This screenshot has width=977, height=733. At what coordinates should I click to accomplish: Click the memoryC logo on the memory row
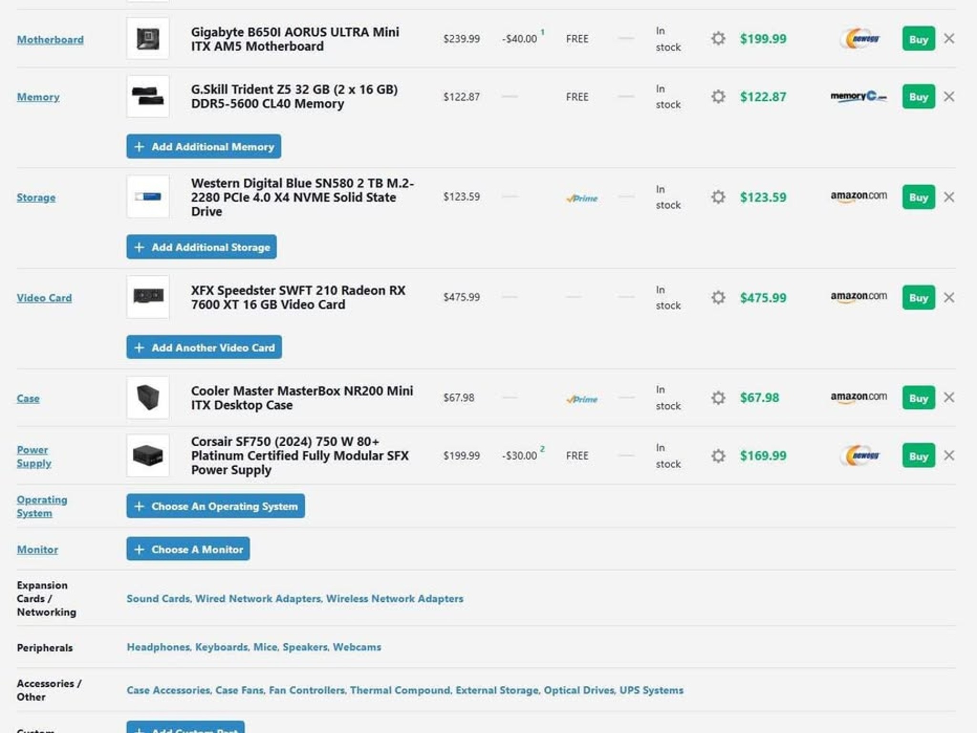859,96
